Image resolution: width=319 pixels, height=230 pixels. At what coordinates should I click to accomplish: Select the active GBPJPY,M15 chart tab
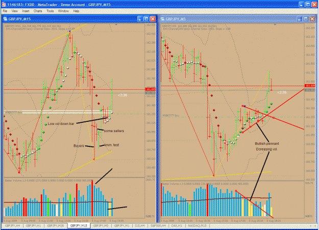(x=79, y=226)
